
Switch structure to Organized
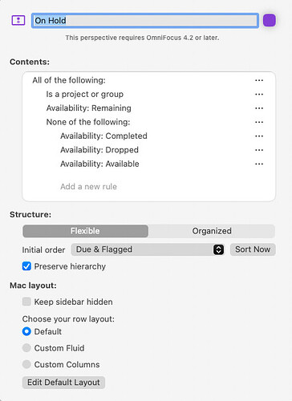(212, 231)
